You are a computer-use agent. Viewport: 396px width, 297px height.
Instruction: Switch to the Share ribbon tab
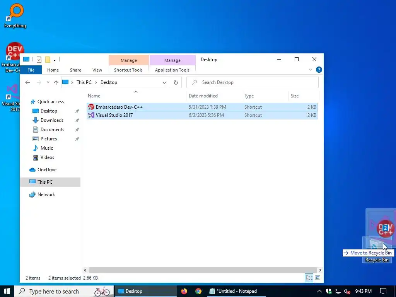pos(75,70)
